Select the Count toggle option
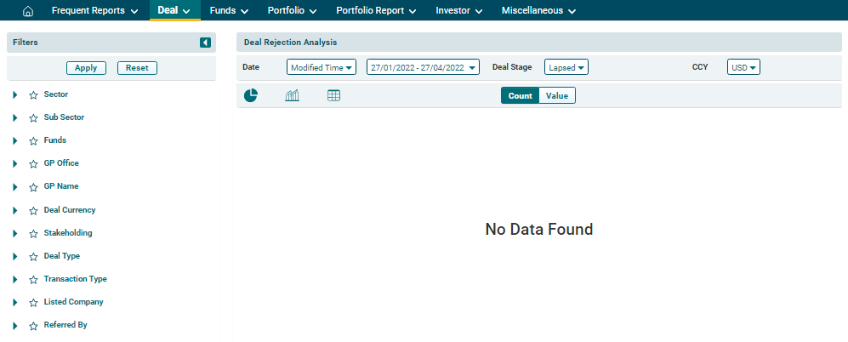 click(520, 96)
